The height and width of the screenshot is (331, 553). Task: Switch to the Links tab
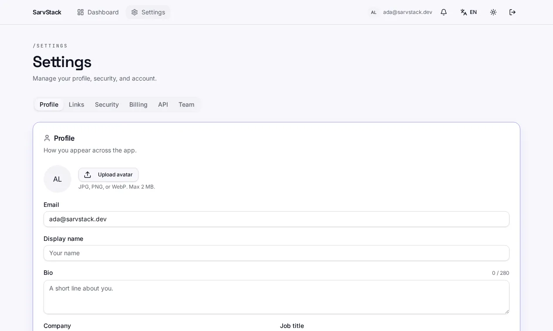point(77,105)
